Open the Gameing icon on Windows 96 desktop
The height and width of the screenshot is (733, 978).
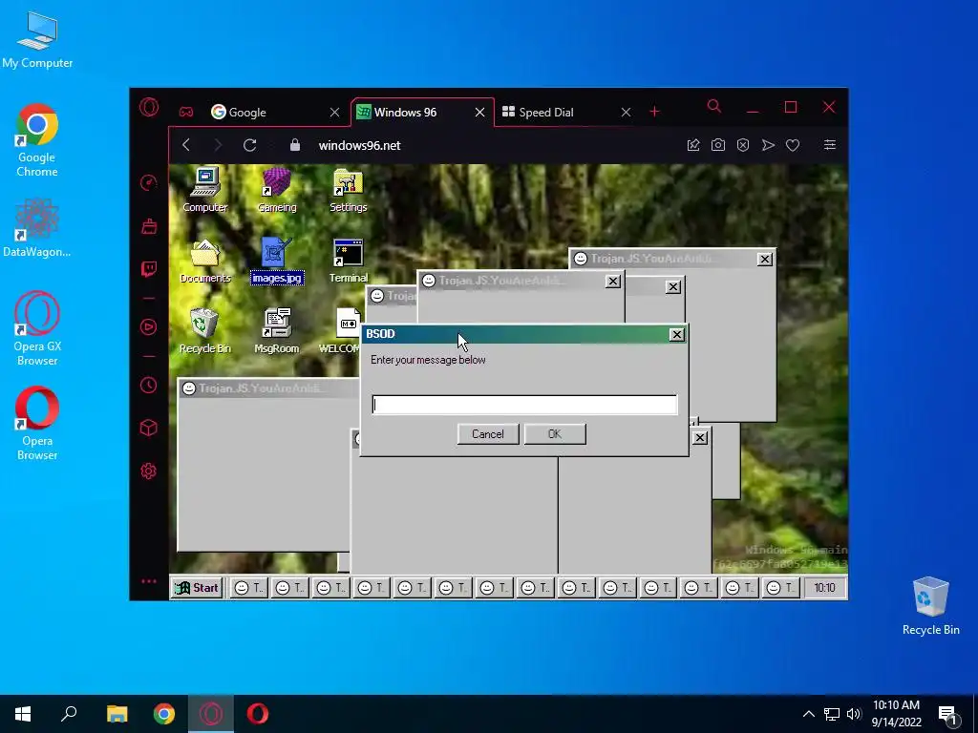(276, 190)
